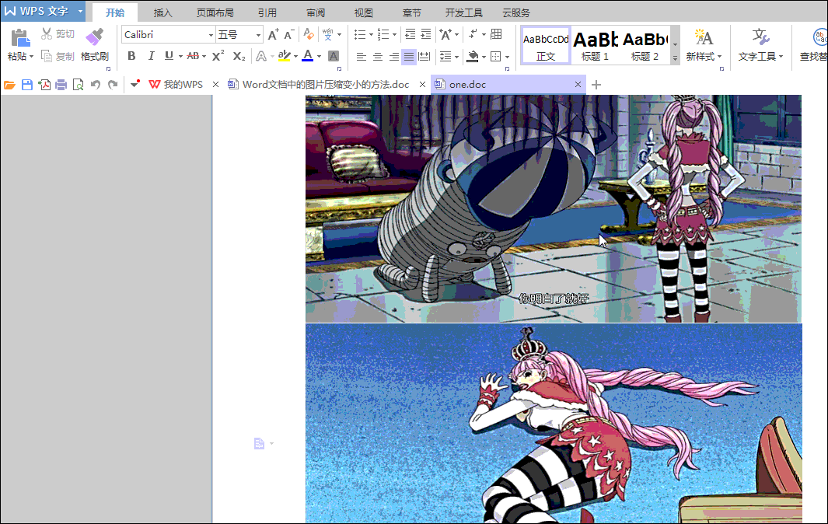This screenshot has height=524, width=828.
Task: Select the top anime picture in document
Action: [554, 208]
